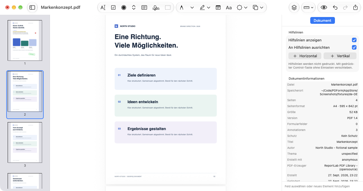Viewport: 363px width, 191px height.
Task: Click the 'Ziele definieren' card title
Action: (142, 75)
